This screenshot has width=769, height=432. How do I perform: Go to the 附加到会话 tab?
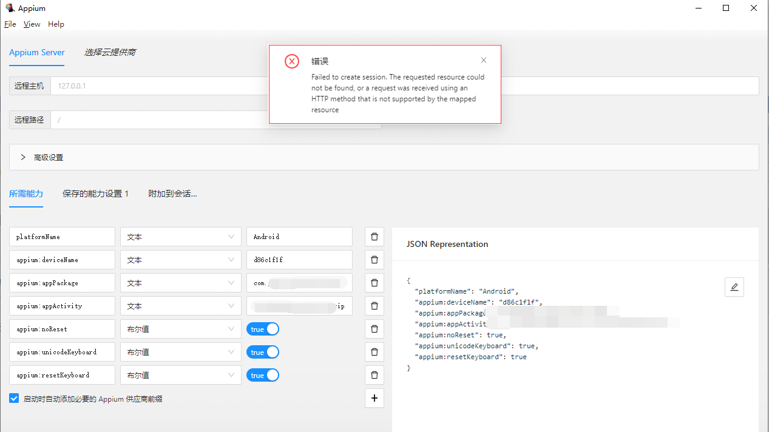click(x=172, y=194)
